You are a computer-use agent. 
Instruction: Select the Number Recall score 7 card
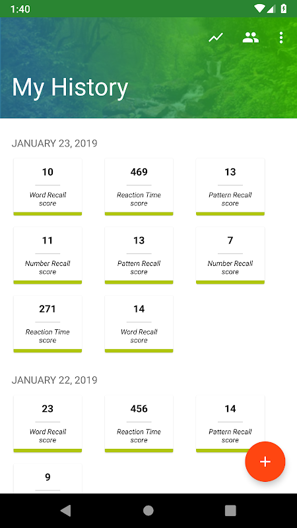click(x=230, y=255)
